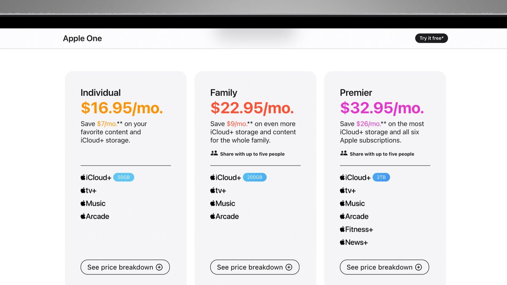The image size is (507, 285).
Task: Select the Apple One heading
Action: tap(82, 38)
